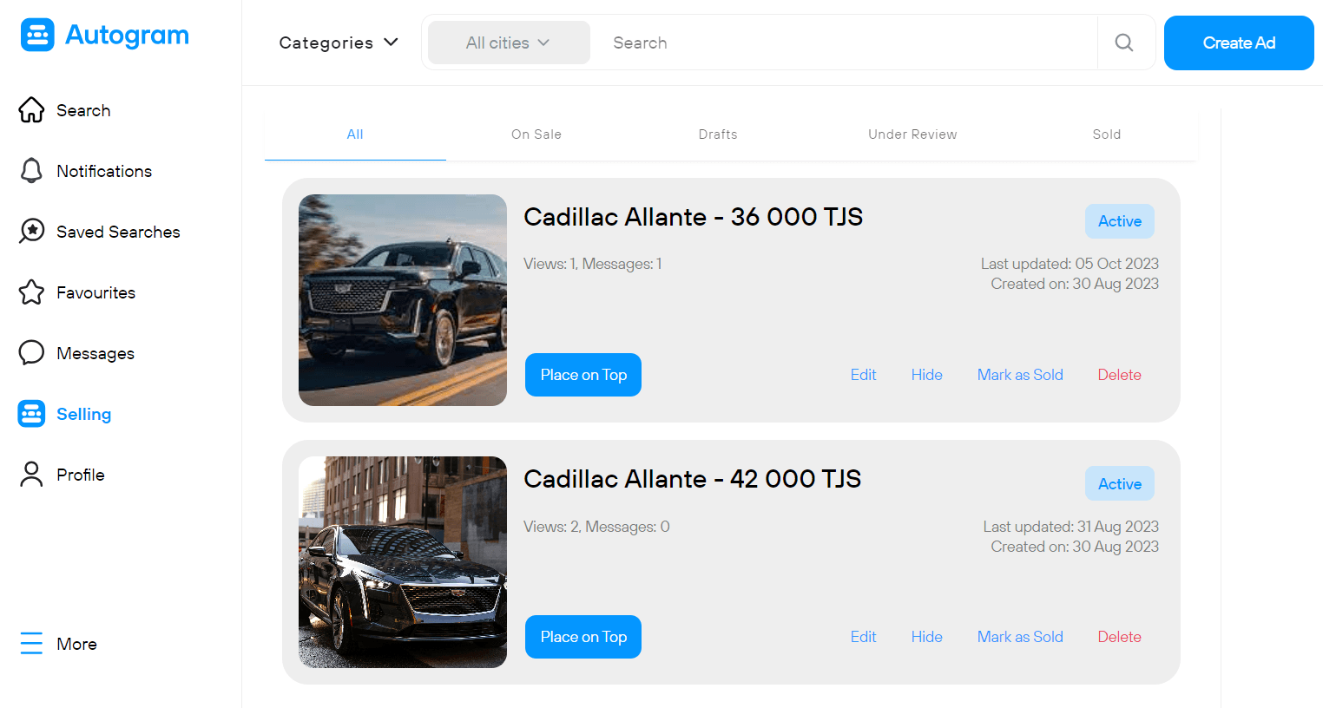The width and height of the screenshot is (1323, 708).
Task: Mark the 42 000 TJS Cadillac as sold
Action: click(1020, 637)
